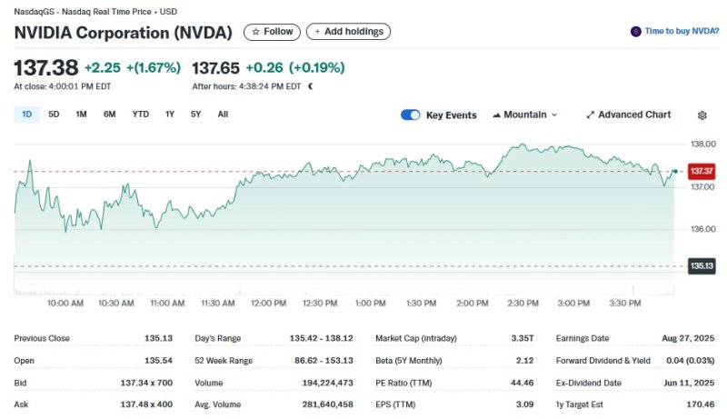Expand the Mountain chart type dropdown chevron
The image size is (727, 419).
tap(554, 115)
